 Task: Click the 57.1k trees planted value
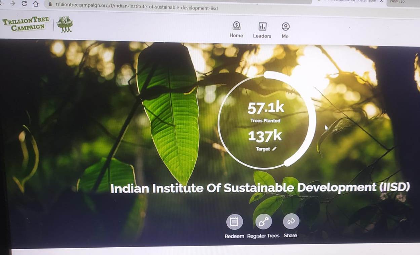[266, 108]
